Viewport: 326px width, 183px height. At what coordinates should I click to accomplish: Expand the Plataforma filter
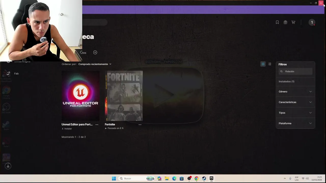click(295, 123)
